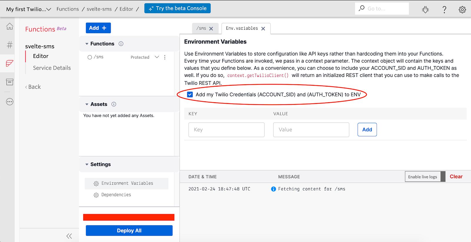This screenshot has height=242, width=471.
Task: Click svelte-sms breadcrumb link
Action: pos(99,9)
